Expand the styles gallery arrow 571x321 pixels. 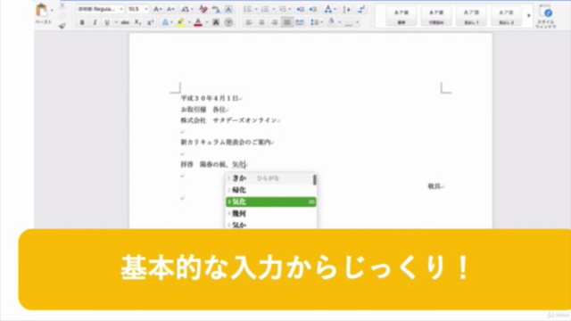[x=529, y=16]
